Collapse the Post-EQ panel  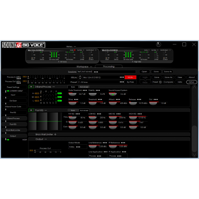pyautogui.click(x=46, y=110)
